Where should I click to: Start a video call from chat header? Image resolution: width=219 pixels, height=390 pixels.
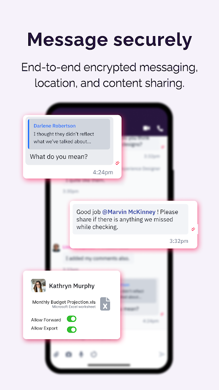click(146, 128)
